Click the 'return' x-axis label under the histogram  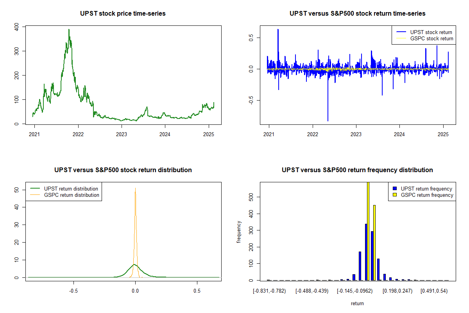click(x=357, y=303)
